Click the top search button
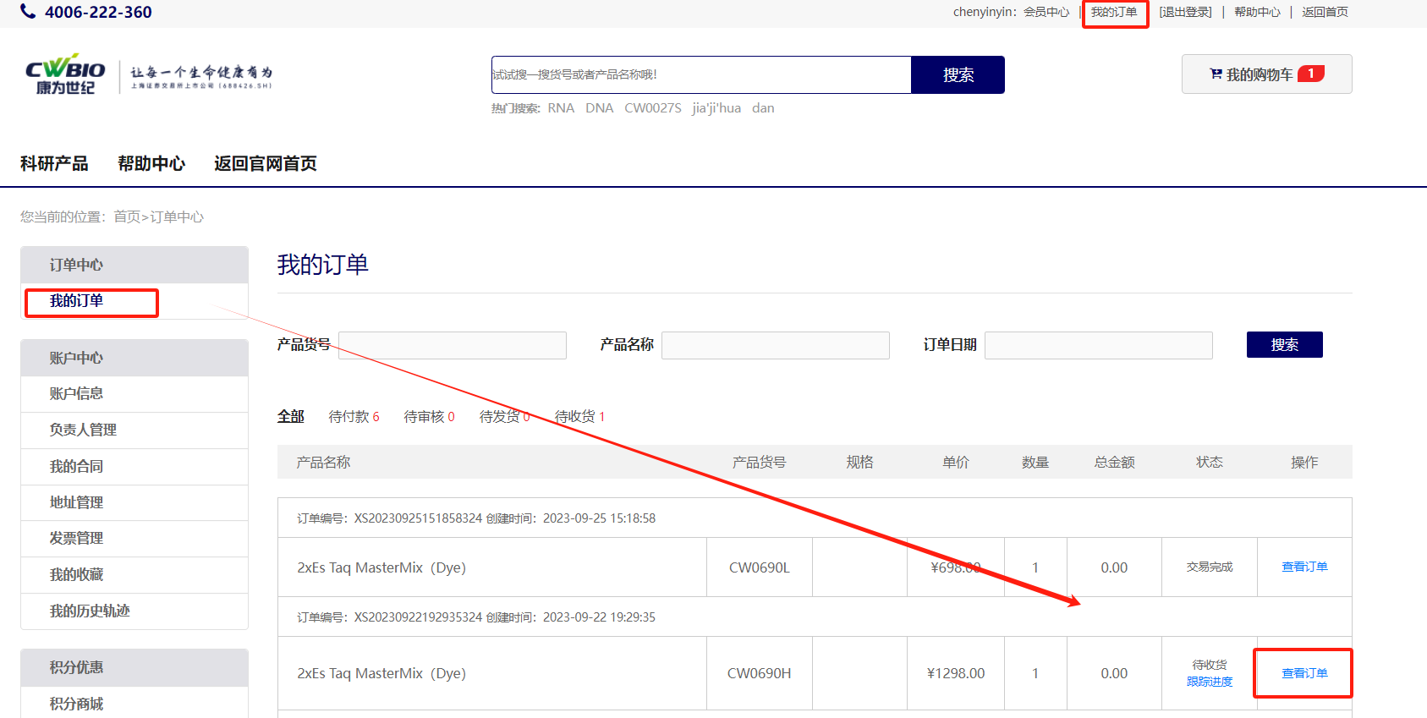This screenshot has height=718, width=1427. (958, 75)
